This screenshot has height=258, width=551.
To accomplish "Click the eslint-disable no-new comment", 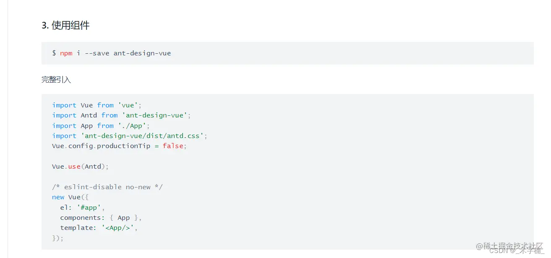I will (x=107, y=187).
